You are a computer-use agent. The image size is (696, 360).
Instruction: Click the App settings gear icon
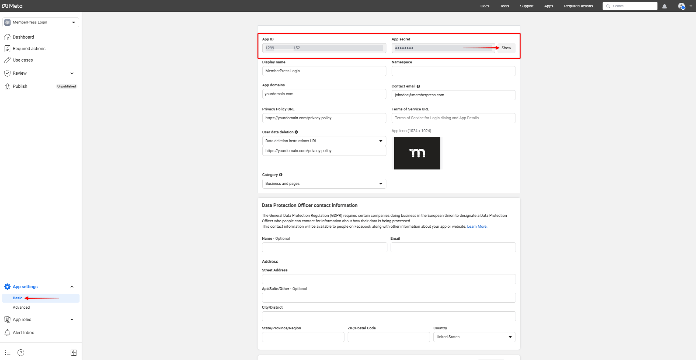pos(7,286)
